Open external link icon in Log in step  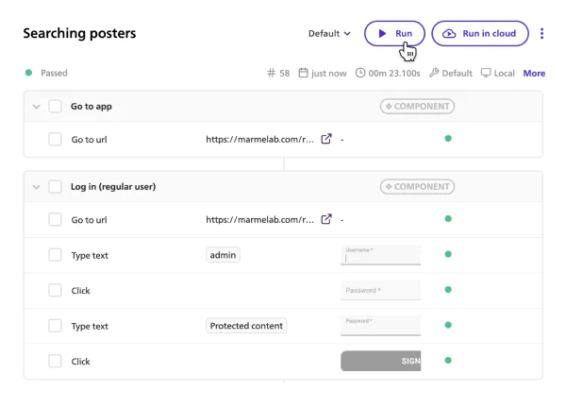coord(326,219)
